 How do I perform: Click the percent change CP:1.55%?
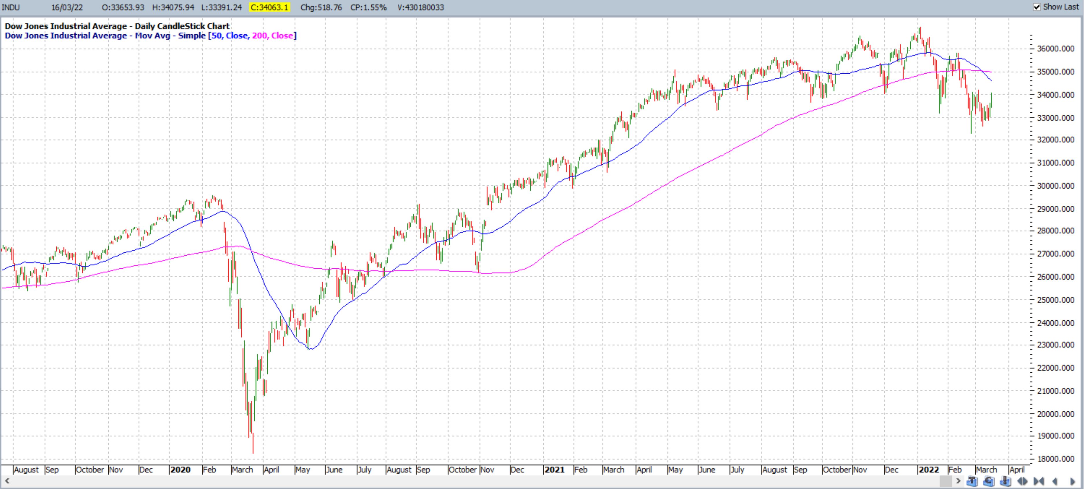click(369, 7)
